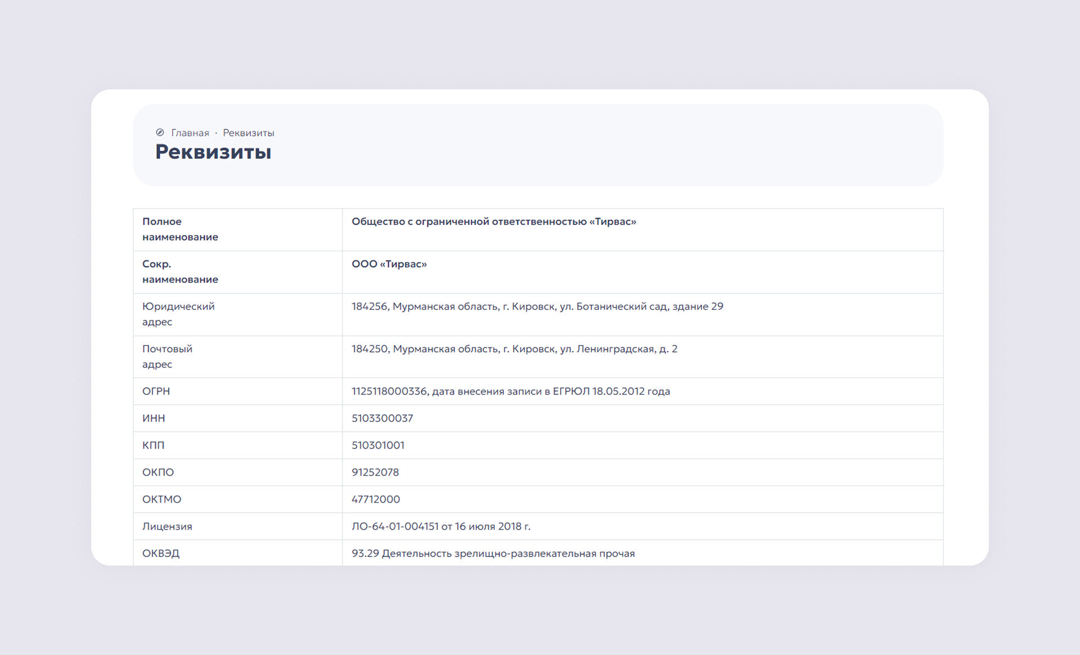
Task: Click the Ленинградская postal address value
Action: click(514, 349)
